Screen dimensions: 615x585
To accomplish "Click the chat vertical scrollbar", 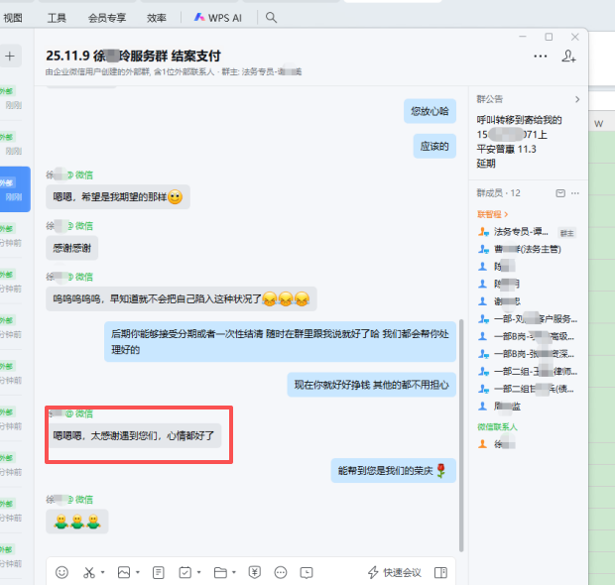I will (x=461, y=435).
